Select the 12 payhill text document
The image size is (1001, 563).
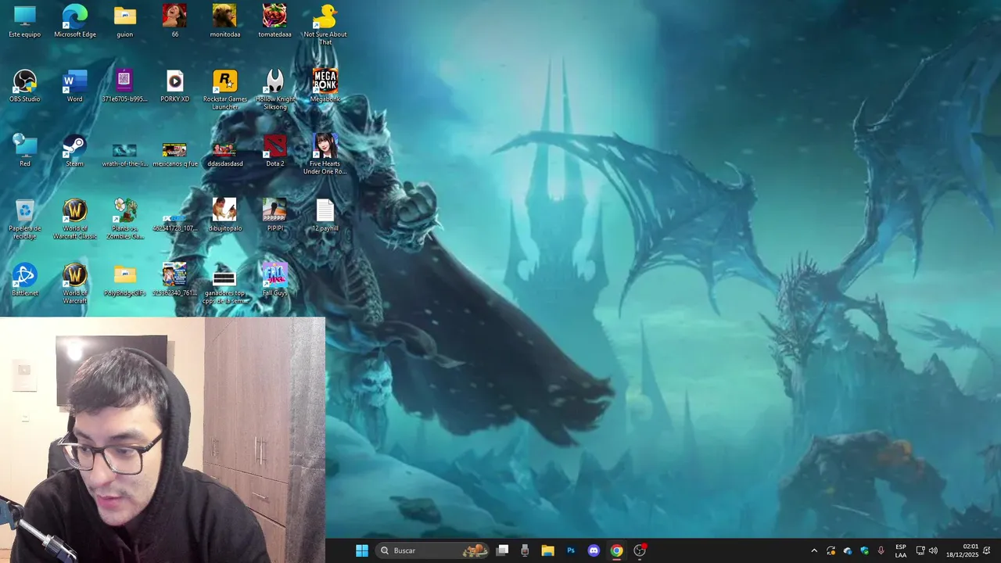click(x=325, y=216)
